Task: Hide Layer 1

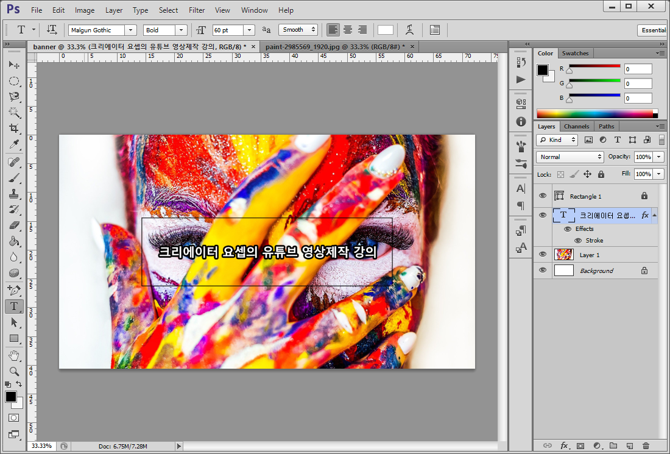Action: (x=543, y=254)
